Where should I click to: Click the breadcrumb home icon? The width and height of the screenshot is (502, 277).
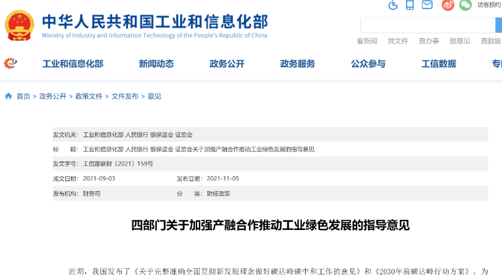[x=9, y=96]
